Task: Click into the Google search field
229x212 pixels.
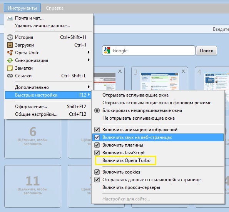Action: point(149,51)
